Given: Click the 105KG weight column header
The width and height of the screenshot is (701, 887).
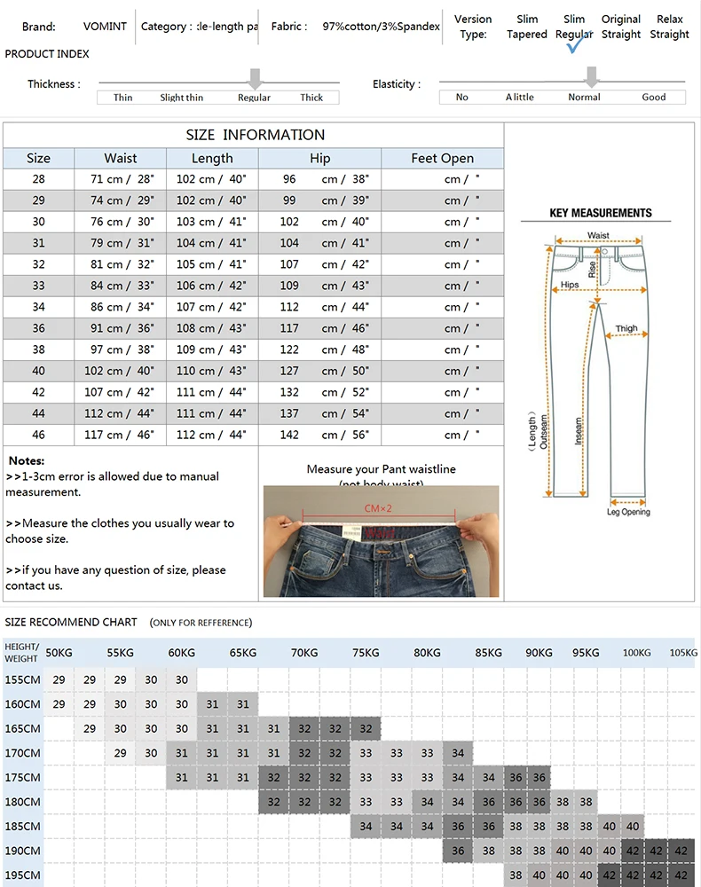Looking at the screenshot, I should pyautogui.click(x=683, y=653).
